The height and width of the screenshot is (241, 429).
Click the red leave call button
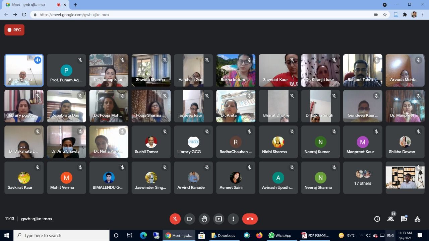250,219
